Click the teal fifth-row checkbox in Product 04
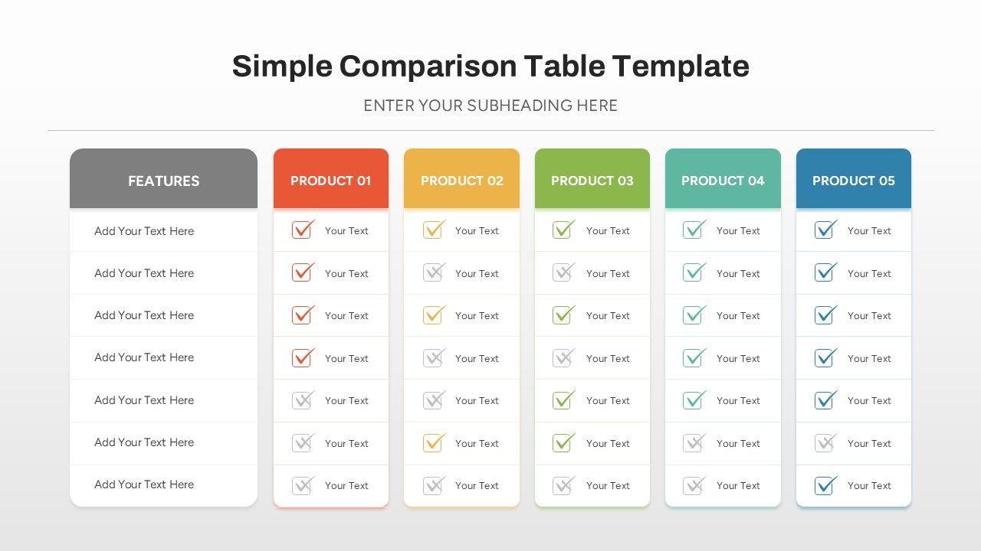This screenshot has height=551, width=981. click(694, 400)
